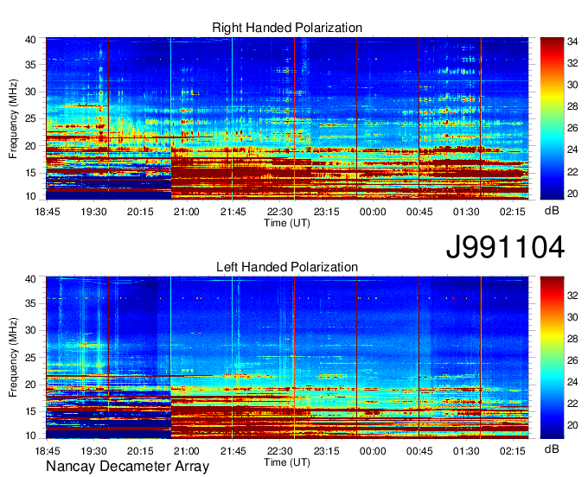Click the 32 value on Left Handed colorbar
588x477 pixels.
tap(572, 296)
